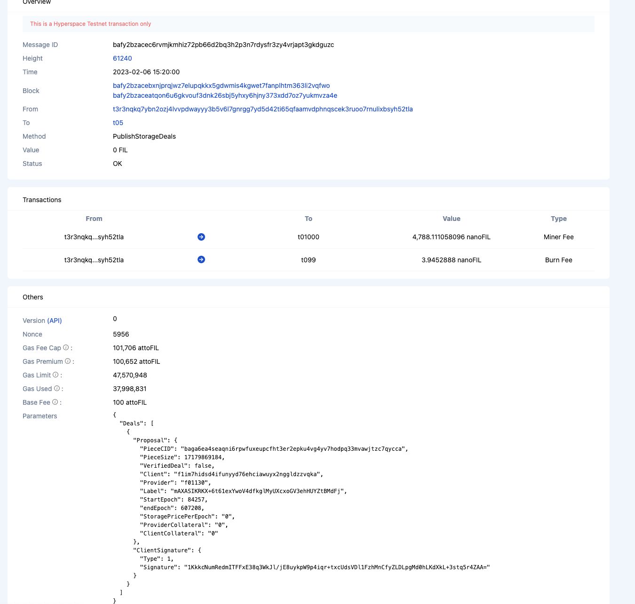Click info icon next to Gas Limit
This screenshot has height=604, width=635.
56,375
